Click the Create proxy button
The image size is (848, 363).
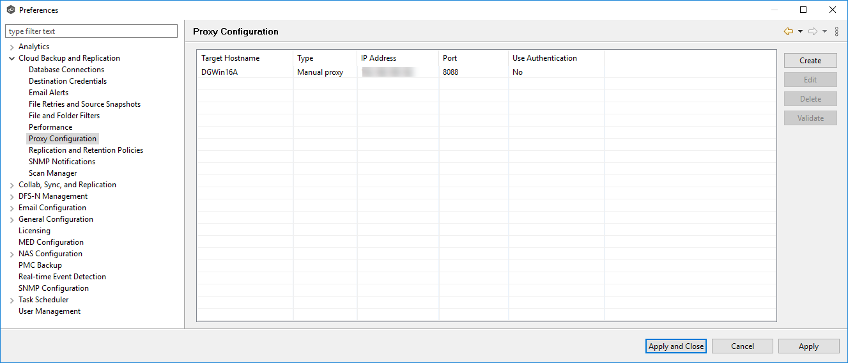810,61
